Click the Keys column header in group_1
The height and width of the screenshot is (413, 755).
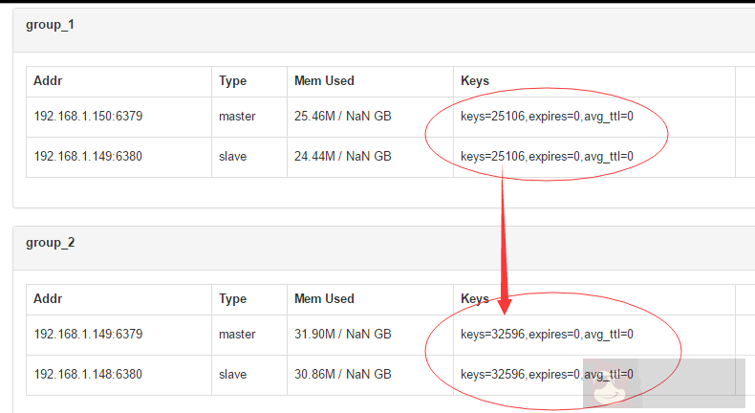[x=475, y=81]
